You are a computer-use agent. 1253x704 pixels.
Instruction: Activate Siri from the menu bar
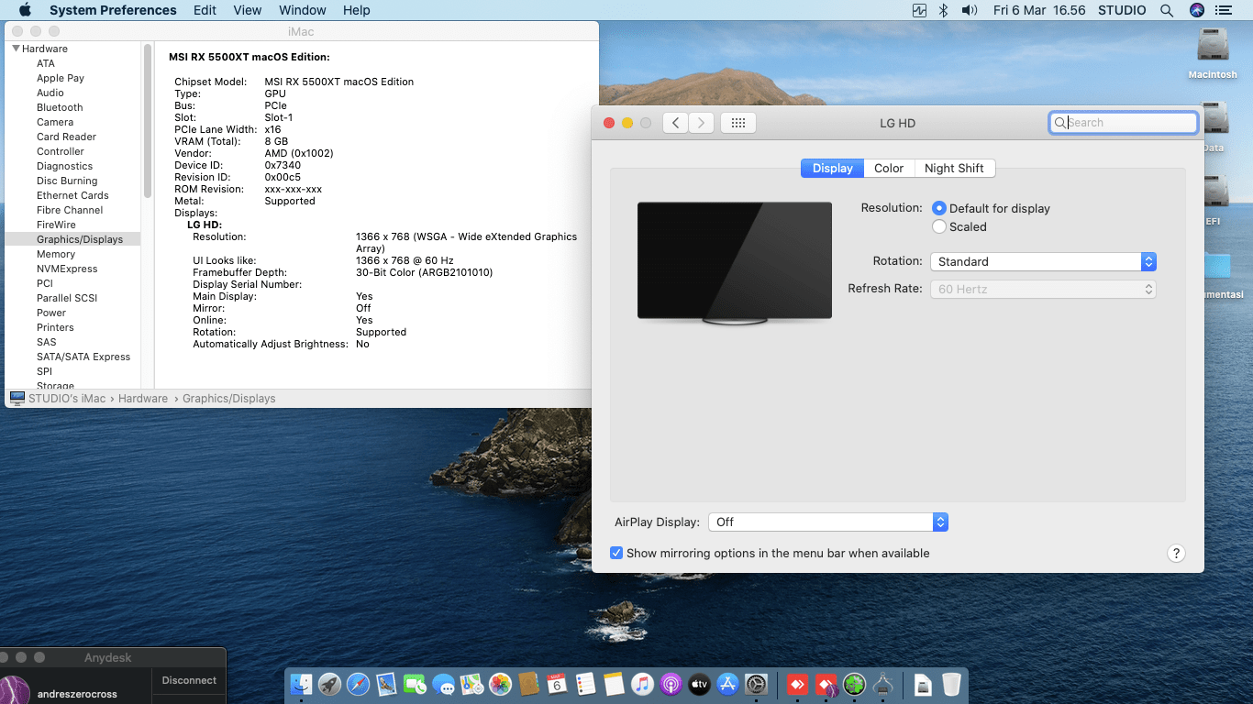(1196, 10)
